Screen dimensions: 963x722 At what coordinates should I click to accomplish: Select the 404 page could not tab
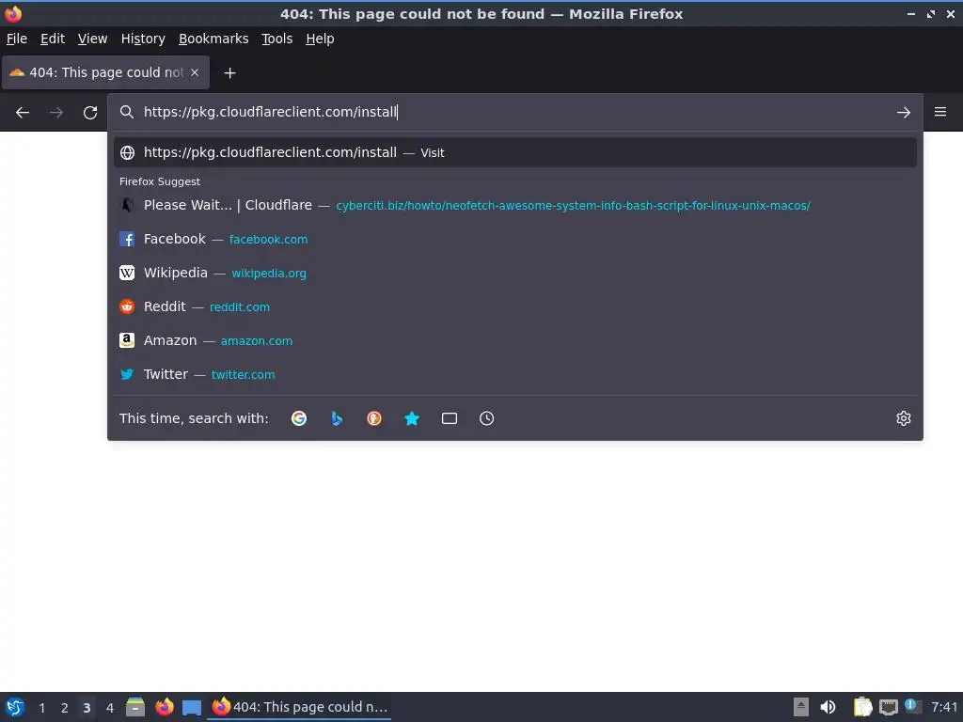105,72
